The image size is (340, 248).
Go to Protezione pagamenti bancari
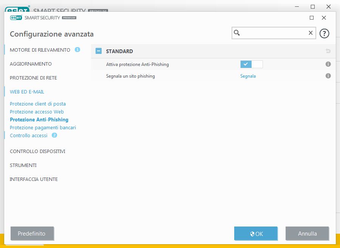43,128
